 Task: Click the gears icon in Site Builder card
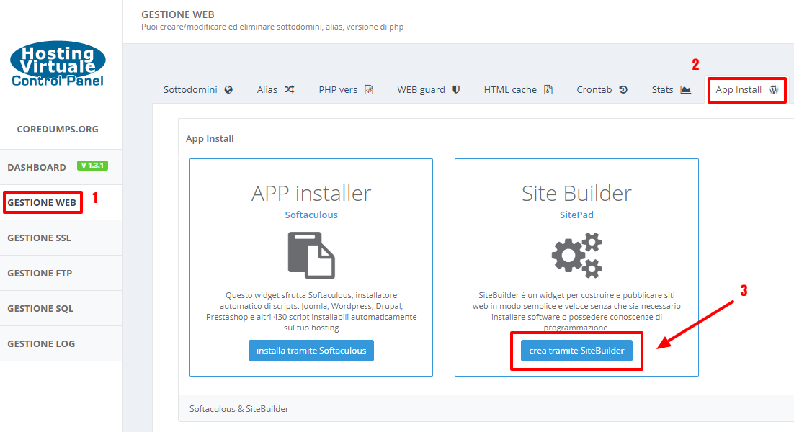576,255
